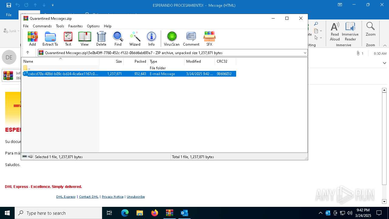This screenshot has height=219, width=389.
Task: Go up one folder level arrow
Action: (28, 53)
